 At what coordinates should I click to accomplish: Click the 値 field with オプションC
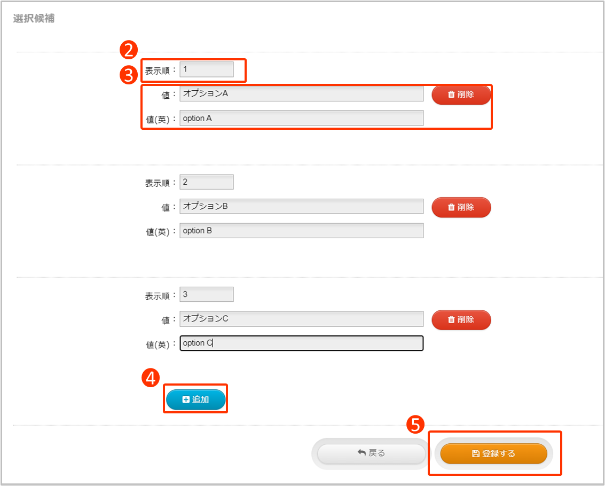[x=301, y=319]
